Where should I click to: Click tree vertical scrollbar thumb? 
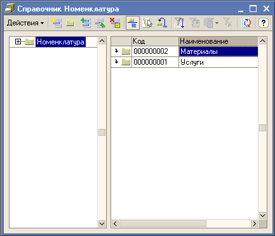tap(102, 133)
